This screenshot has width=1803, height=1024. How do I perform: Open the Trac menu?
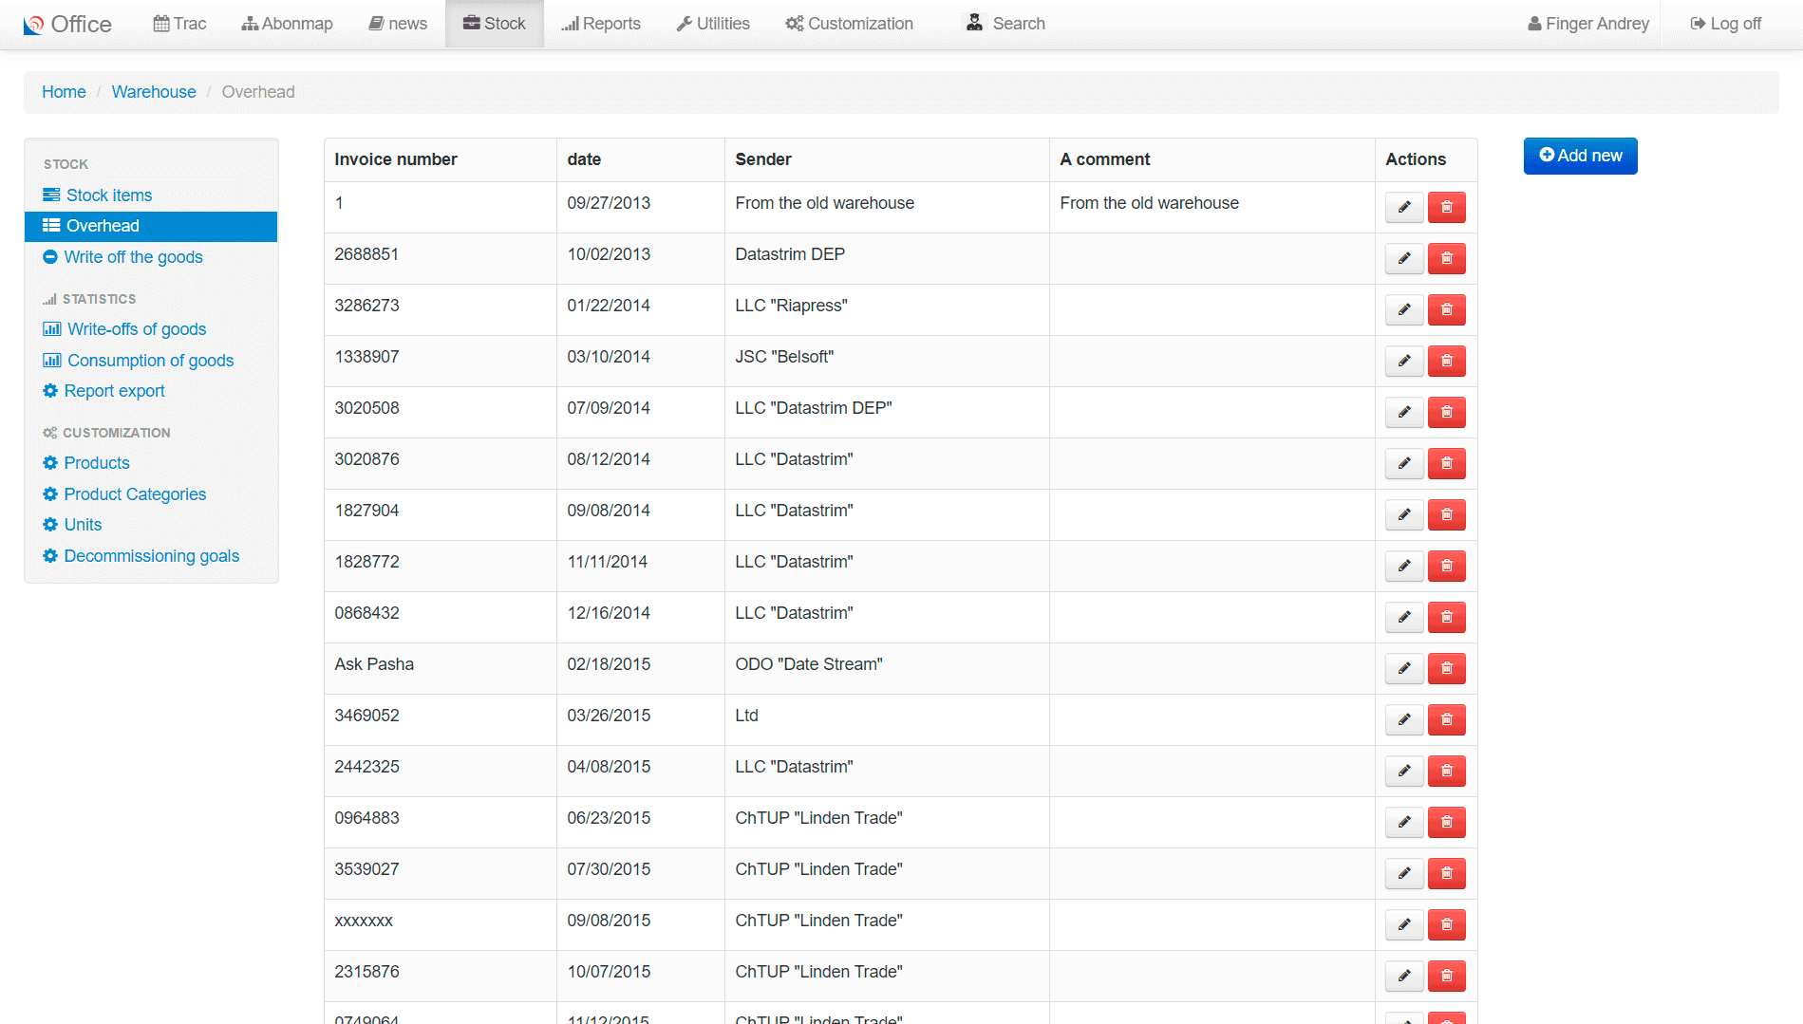(179, 24)
